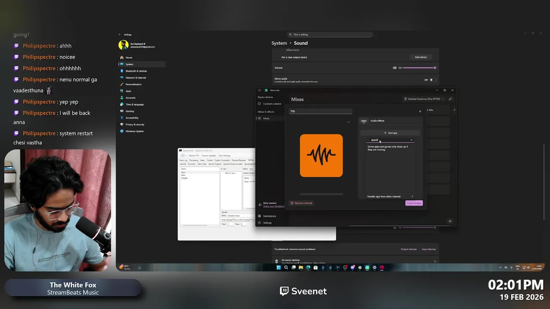Click the orange TTS channel icon
The image size is (550, 309).
[321, 155]
